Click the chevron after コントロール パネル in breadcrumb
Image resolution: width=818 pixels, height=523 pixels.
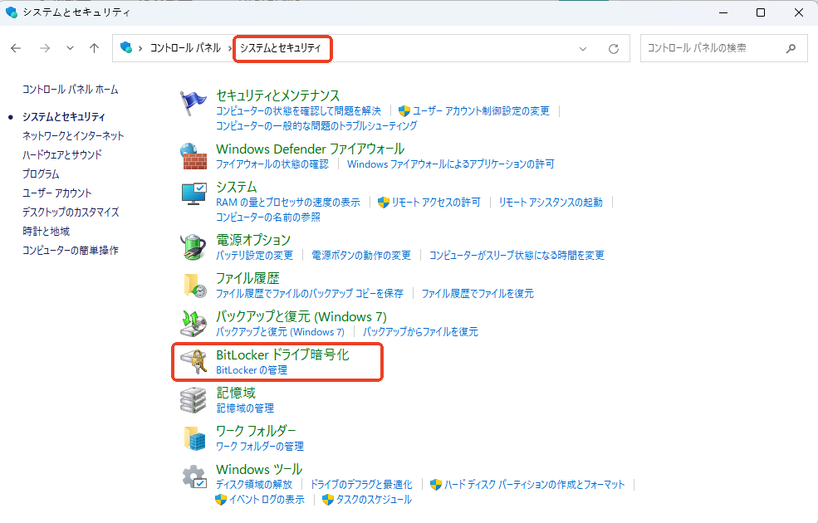(229, 48)
